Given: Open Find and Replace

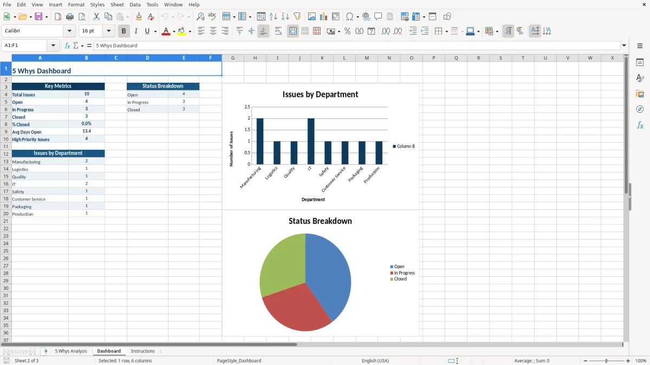Looking at the screenshot, I should tap(200, 17).
